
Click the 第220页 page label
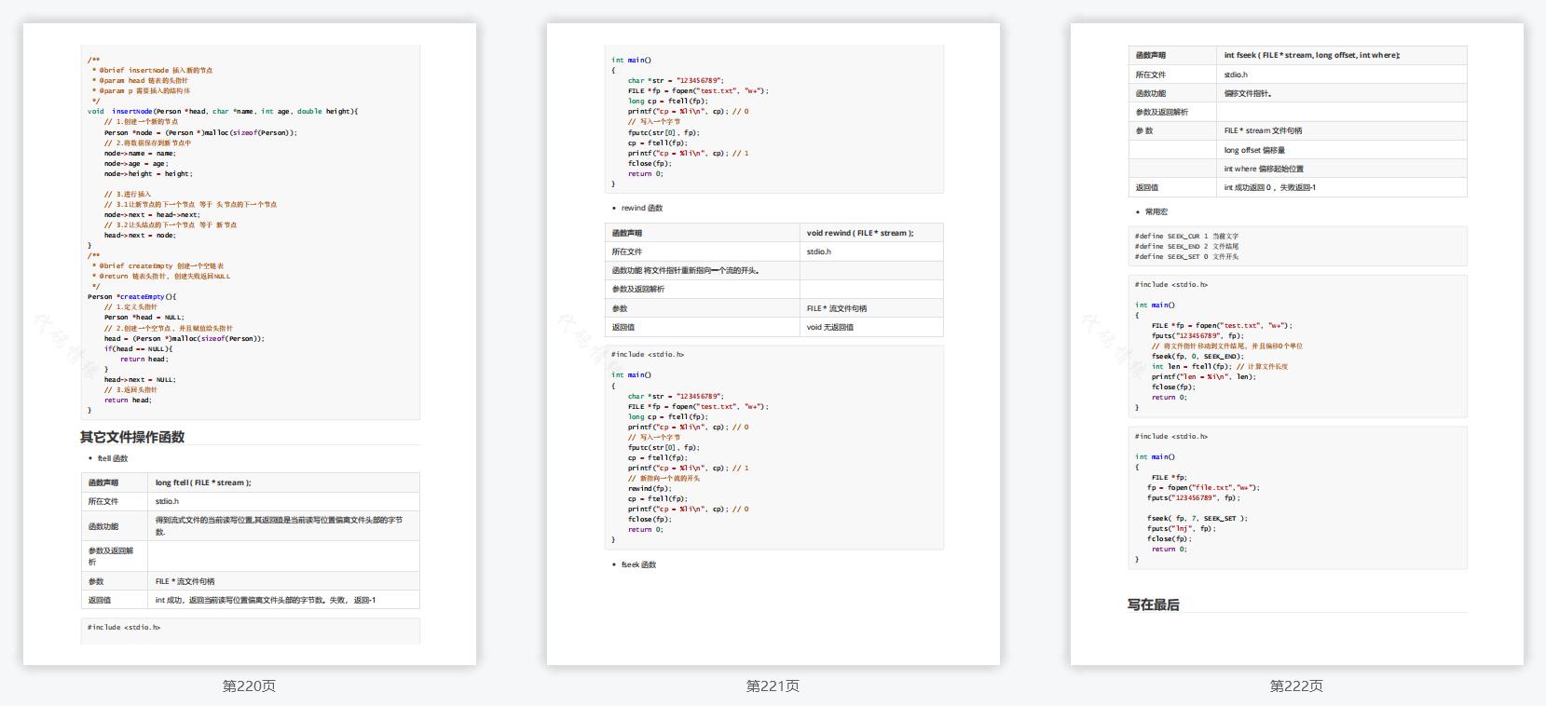pyautogui.click(x=249, y=686)
